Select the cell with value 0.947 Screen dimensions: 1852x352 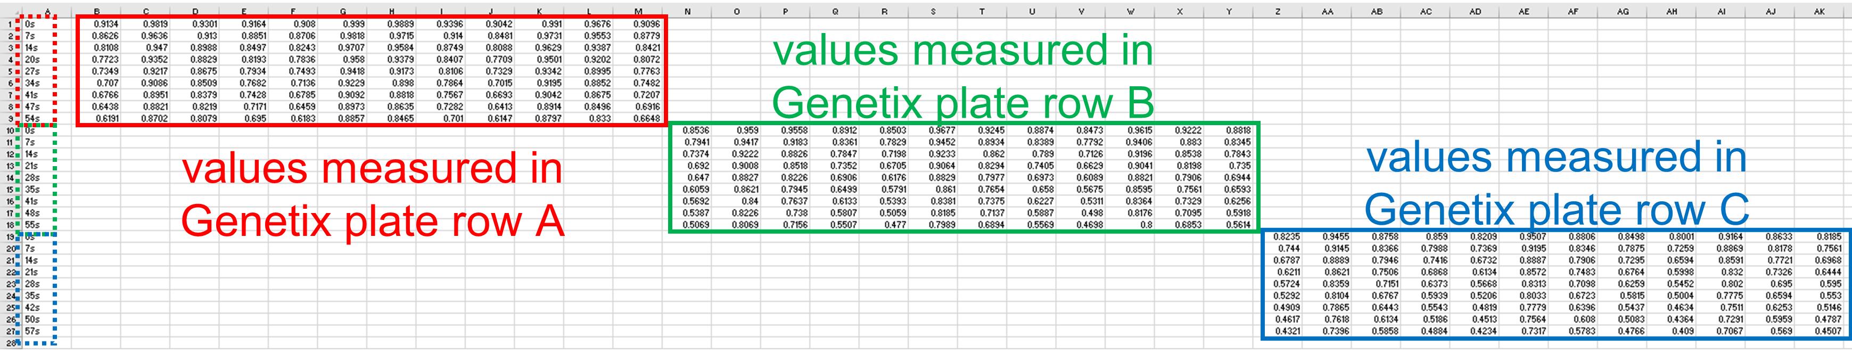145,47
